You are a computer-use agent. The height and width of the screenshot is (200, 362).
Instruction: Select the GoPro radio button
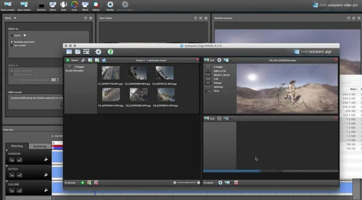[x=12, y=35]
